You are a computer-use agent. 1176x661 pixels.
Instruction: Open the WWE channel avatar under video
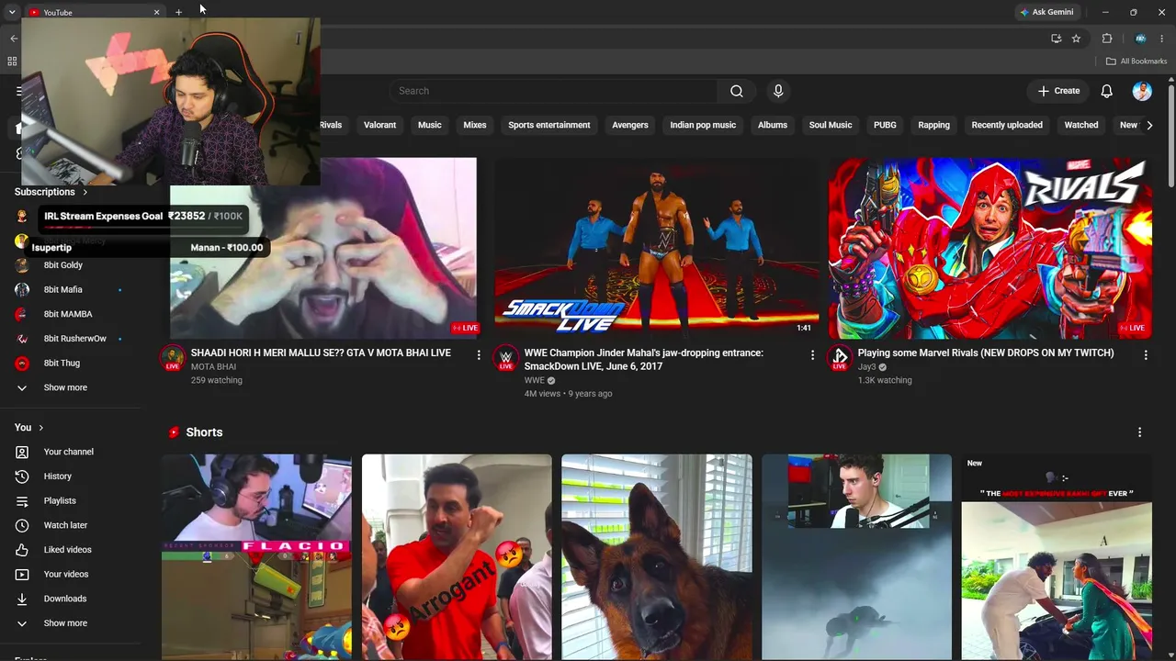point(505,358)
